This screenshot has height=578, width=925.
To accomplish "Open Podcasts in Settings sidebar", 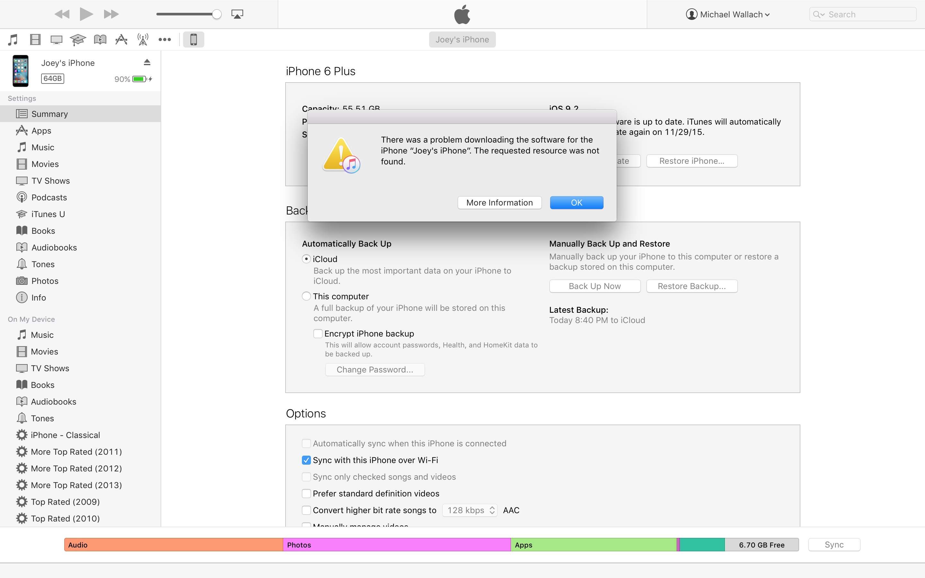I will click(80, 197).
